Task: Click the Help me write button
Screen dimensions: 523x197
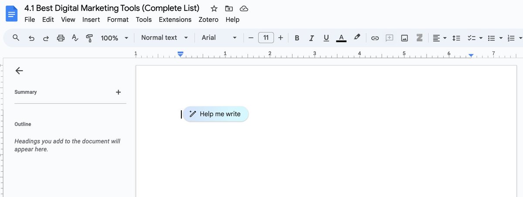Action: 216,114
